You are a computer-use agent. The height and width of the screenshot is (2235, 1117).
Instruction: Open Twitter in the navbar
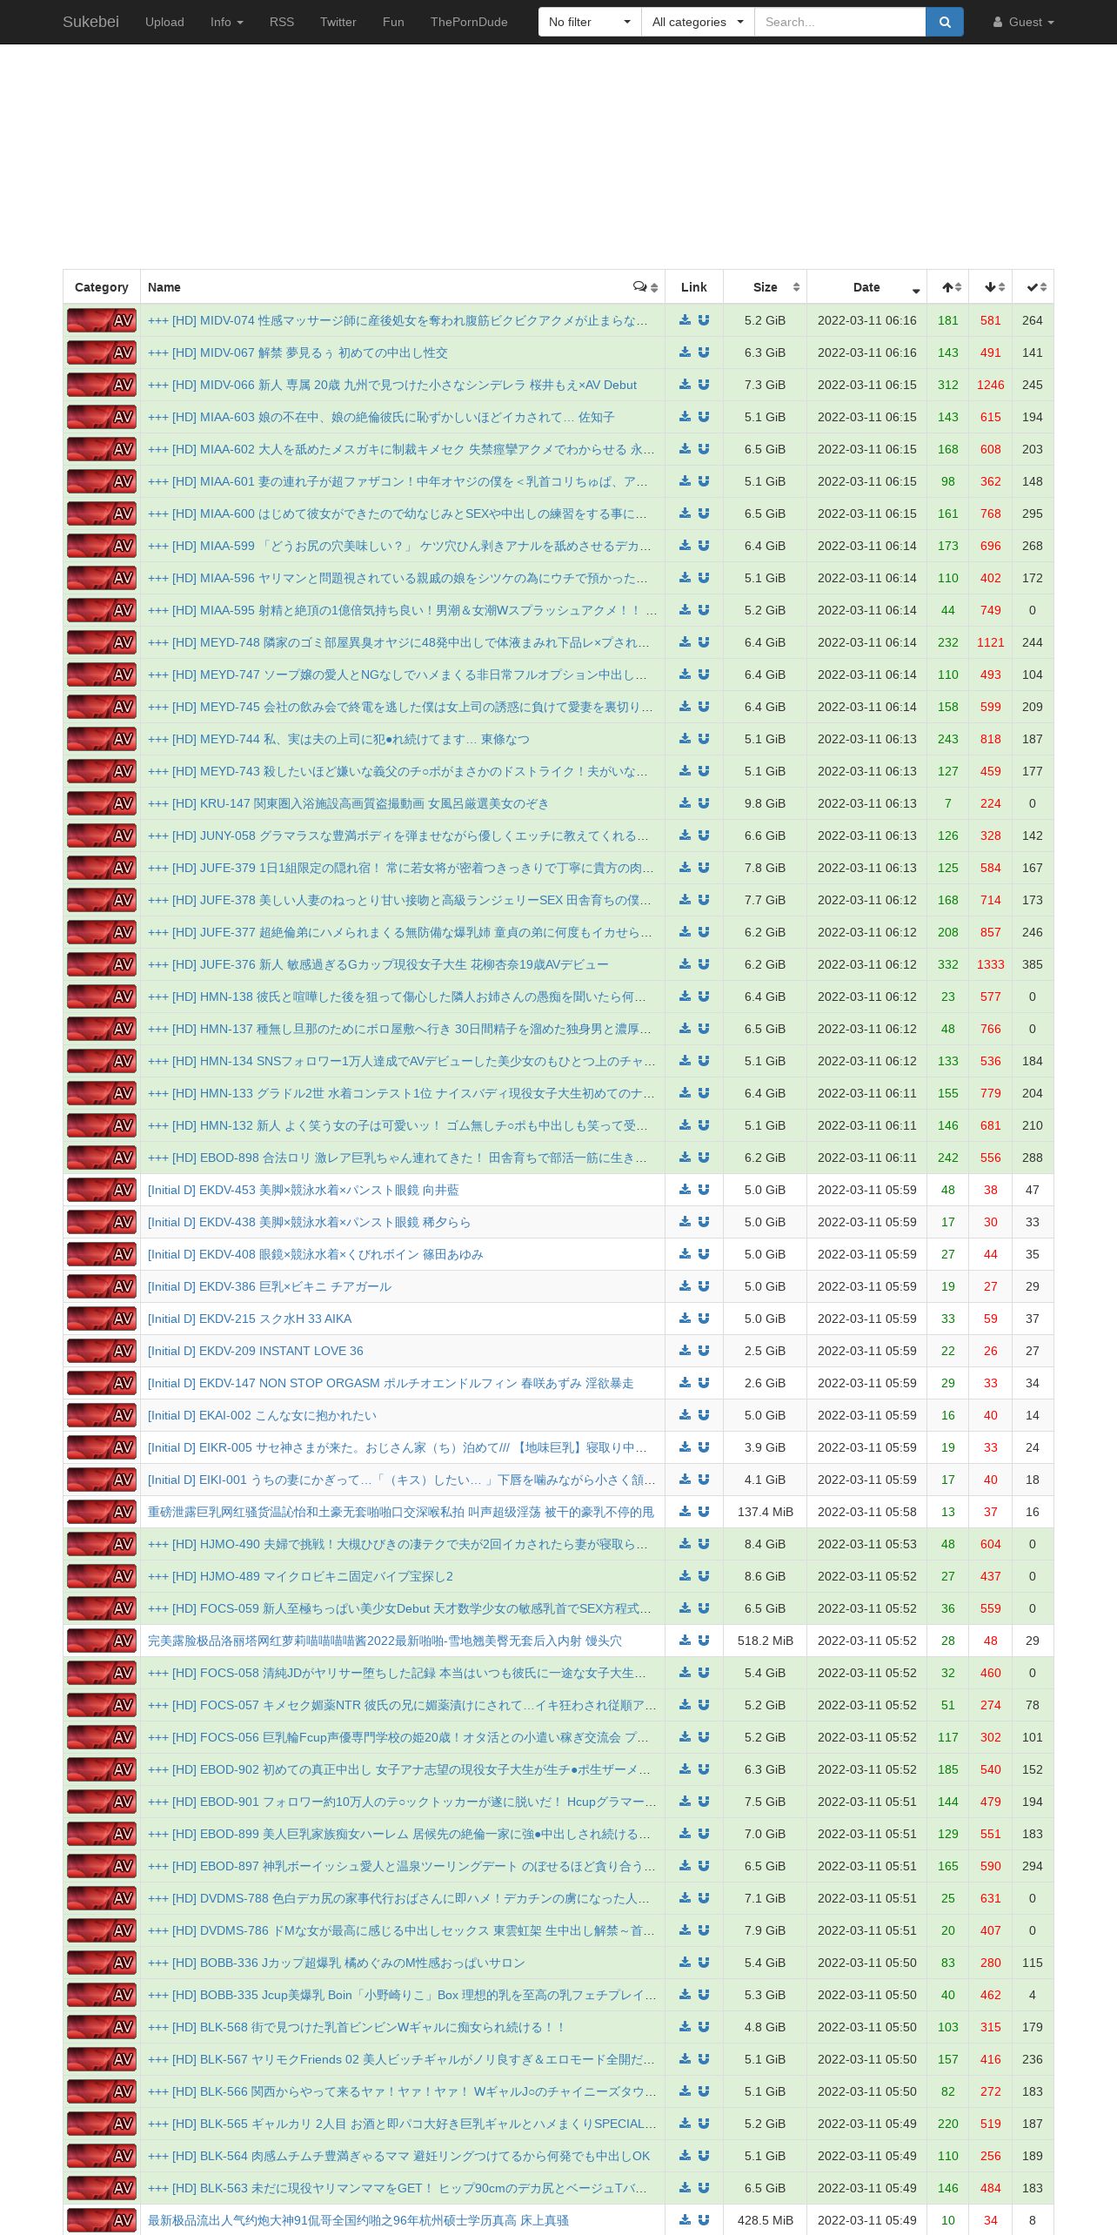[x=338, y=22]
